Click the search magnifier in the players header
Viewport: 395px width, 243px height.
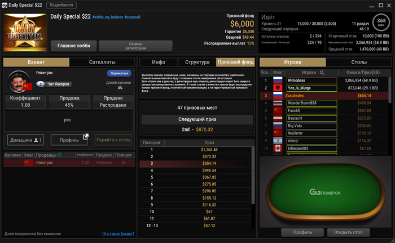click(x=322, y=73)
